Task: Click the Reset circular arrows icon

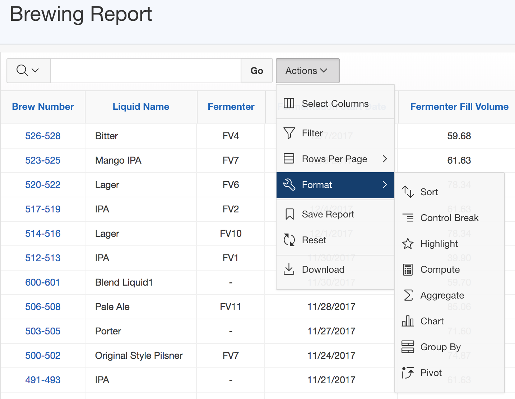Action: (x=289, y=240)
